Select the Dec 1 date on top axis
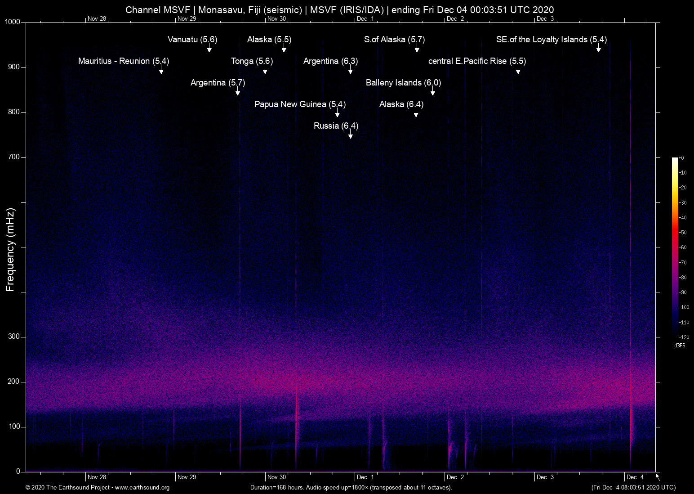This screenshot has width=694, height=494. coord(366,18)
